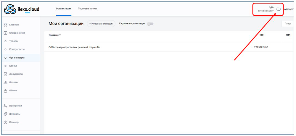Viewport: 296px width, 136px height.
Task: Select the Организации tab
Action: (64, 9)
